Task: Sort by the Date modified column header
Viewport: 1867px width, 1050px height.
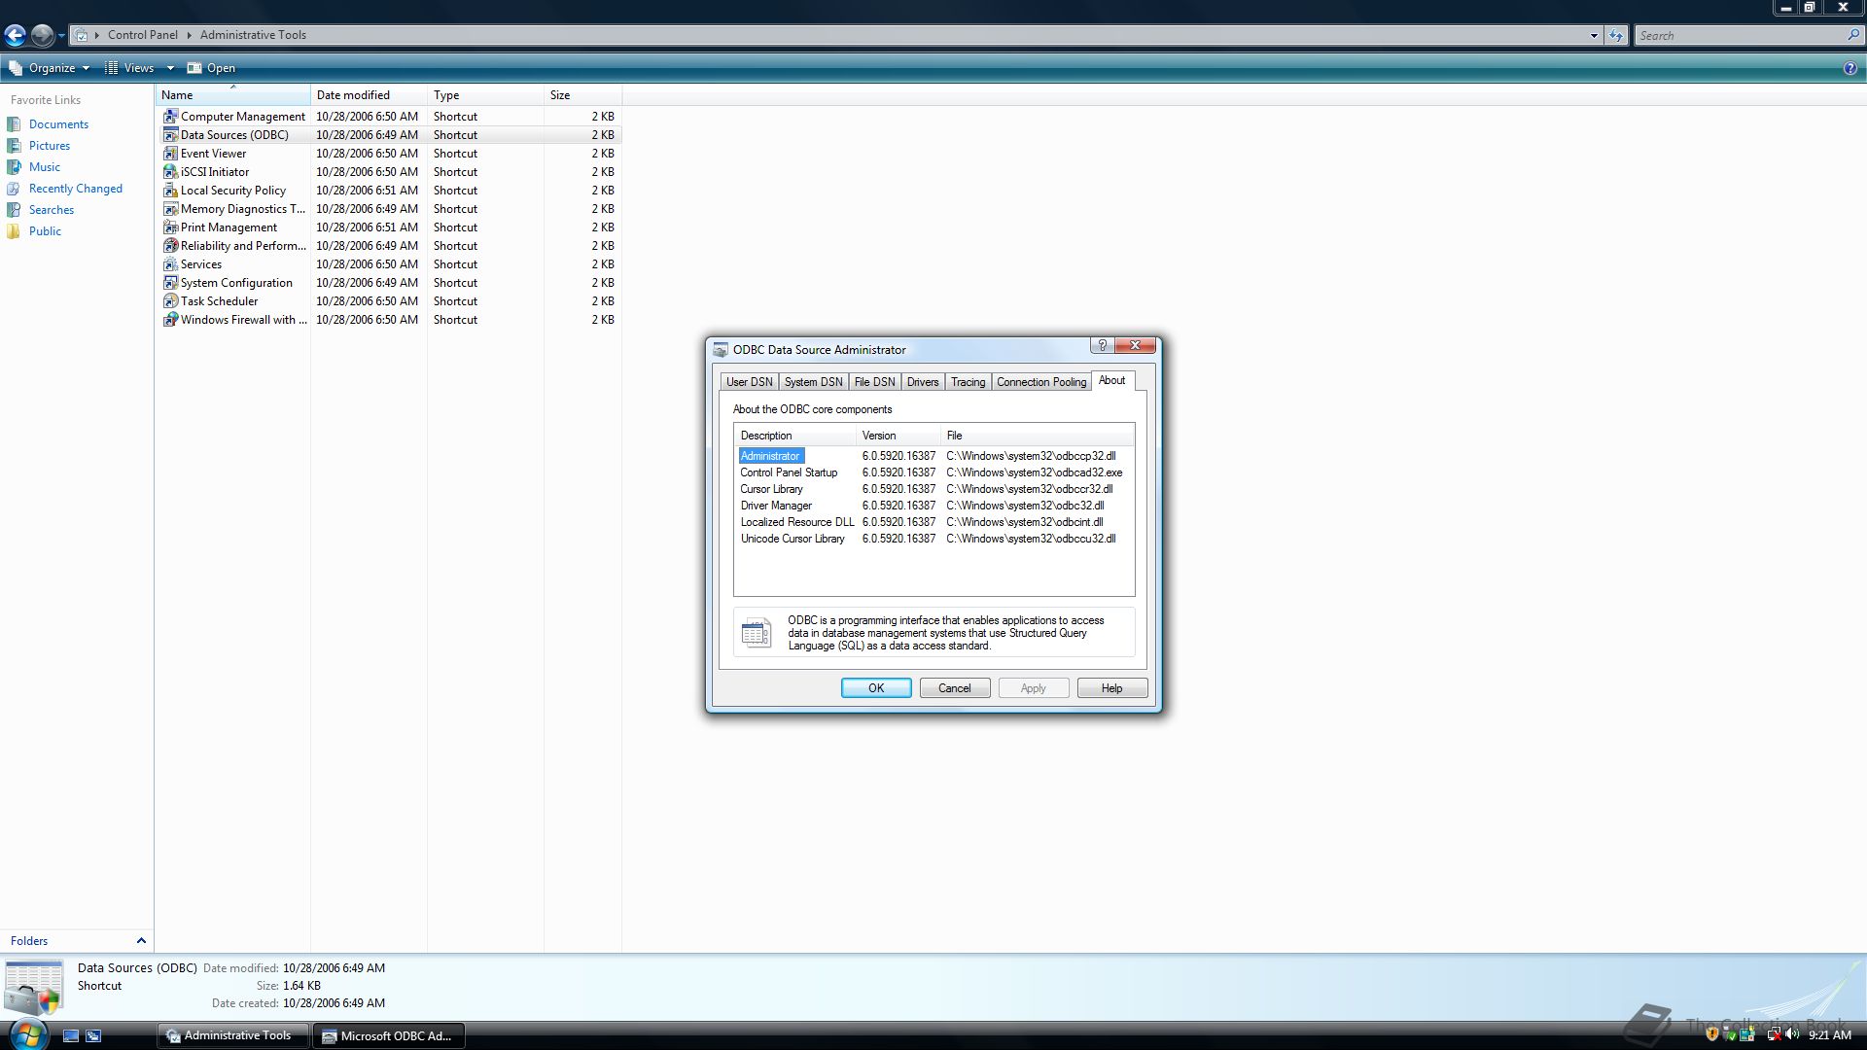Action: [x=370, y=95]
